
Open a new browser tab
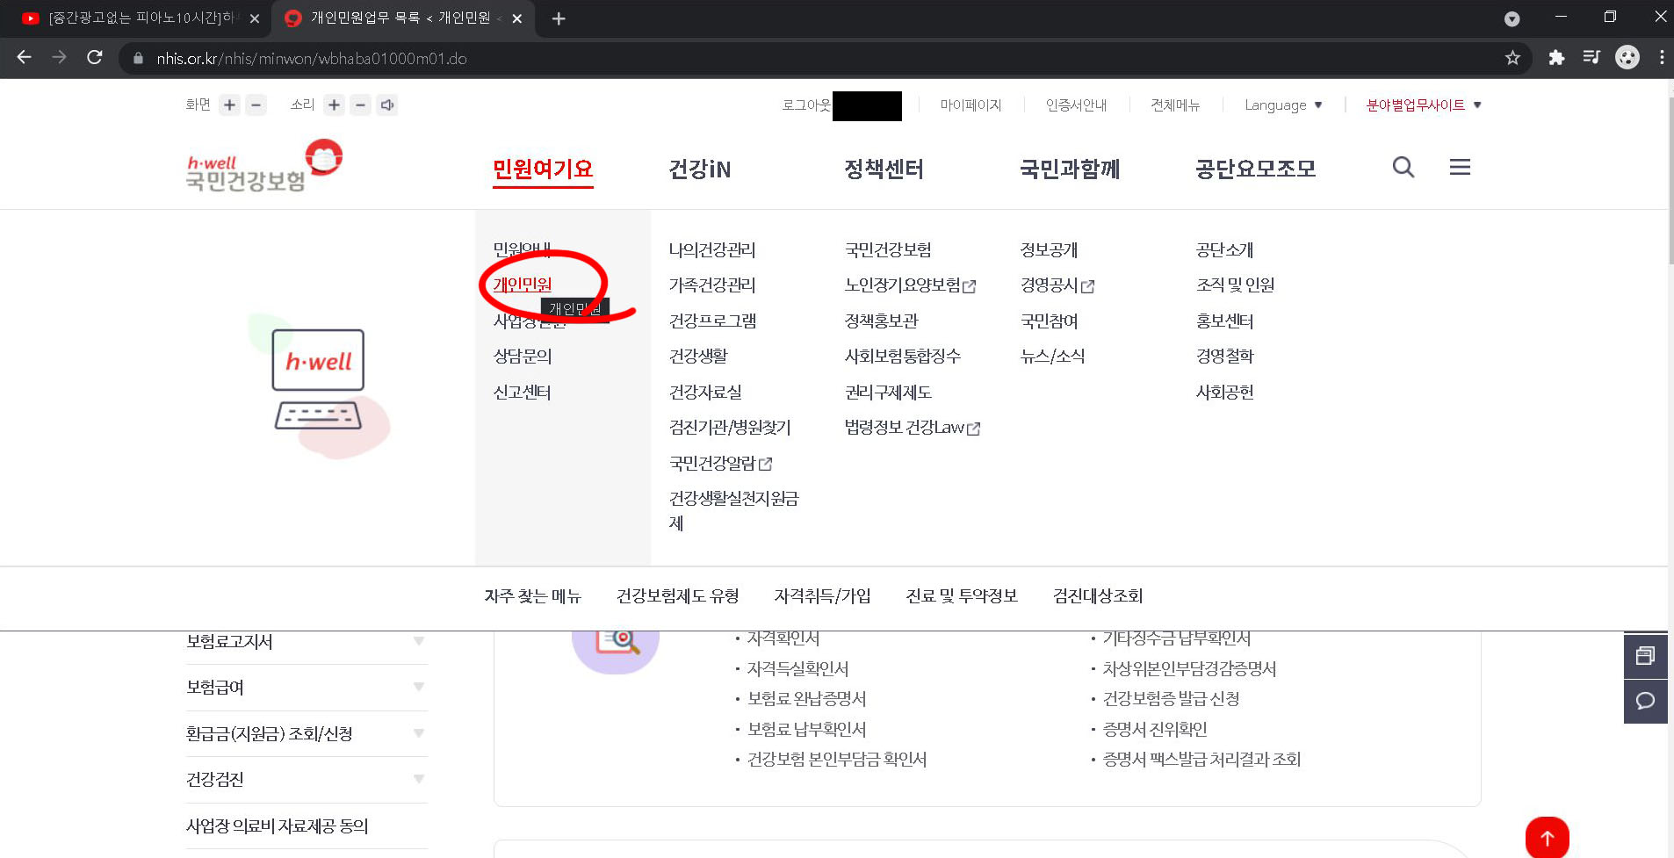[559, 18]
